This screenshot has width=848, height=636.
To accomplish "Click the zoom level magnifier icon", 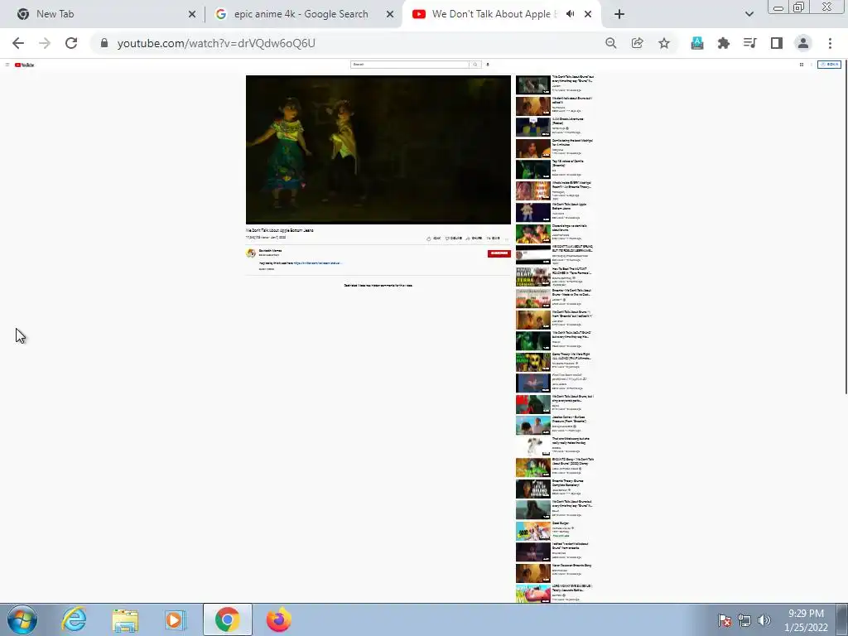I will (610, 43).
